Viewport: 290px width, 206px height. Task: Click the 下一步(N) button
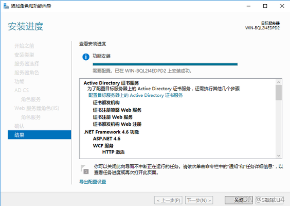(199, 200)
